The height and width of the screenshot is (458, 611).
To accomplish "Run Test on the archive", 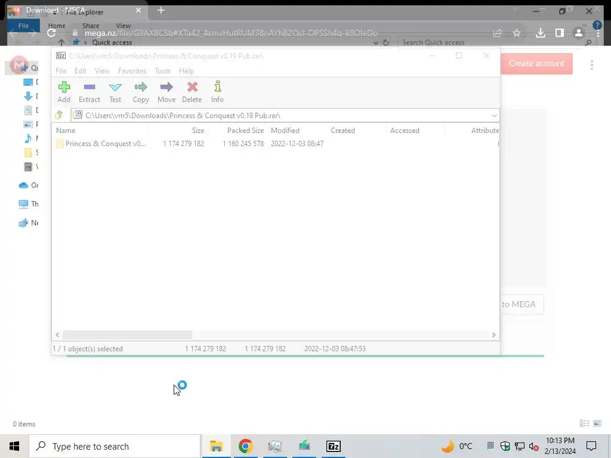I will [x=115, y=92].
